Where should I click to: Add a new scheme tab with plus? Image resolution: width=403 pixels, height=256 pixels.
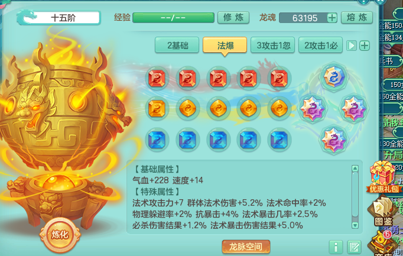(364, 46)
